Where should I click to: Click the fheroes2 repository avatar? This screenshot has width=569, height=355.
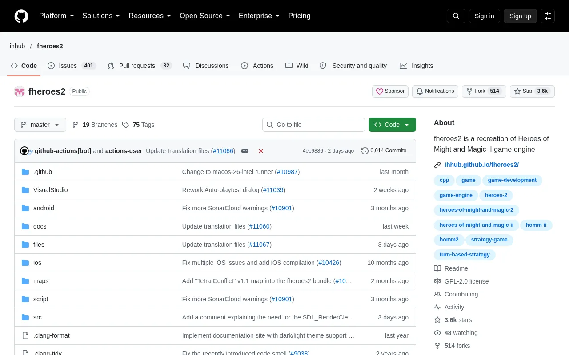[20, 91]
